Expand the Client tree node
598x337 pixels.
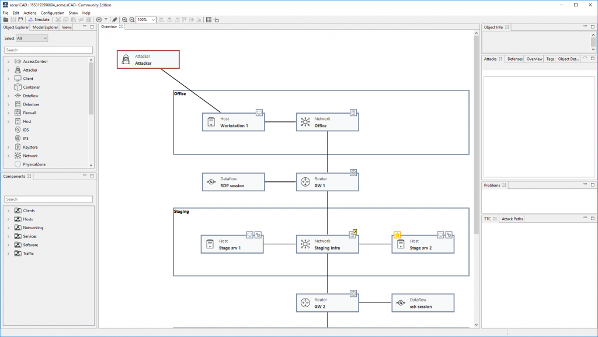click(x=8, y=79)
